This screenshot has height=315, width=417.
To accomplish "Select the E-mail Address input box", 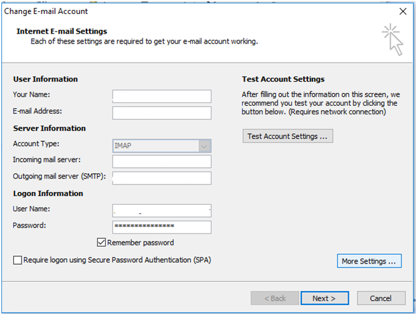I will (162, 112).
